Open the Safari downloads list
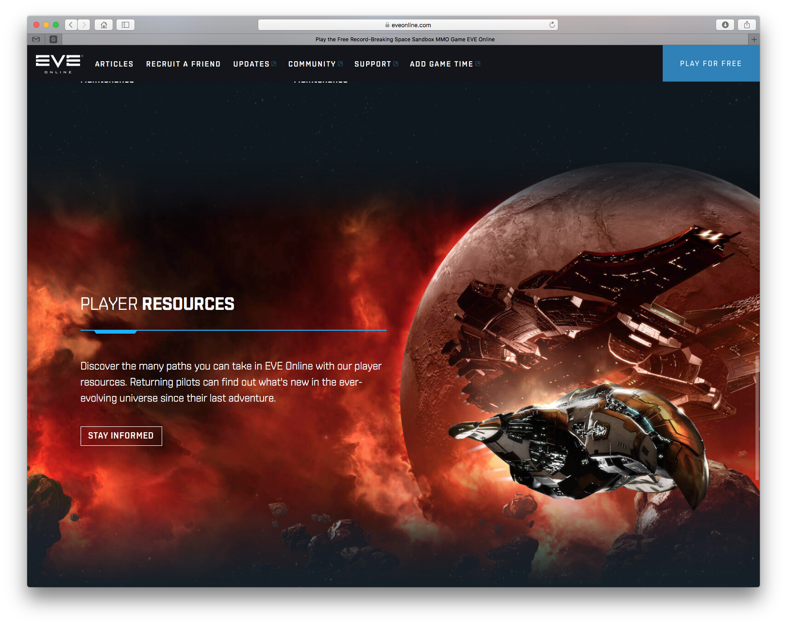 click(725, 25)
